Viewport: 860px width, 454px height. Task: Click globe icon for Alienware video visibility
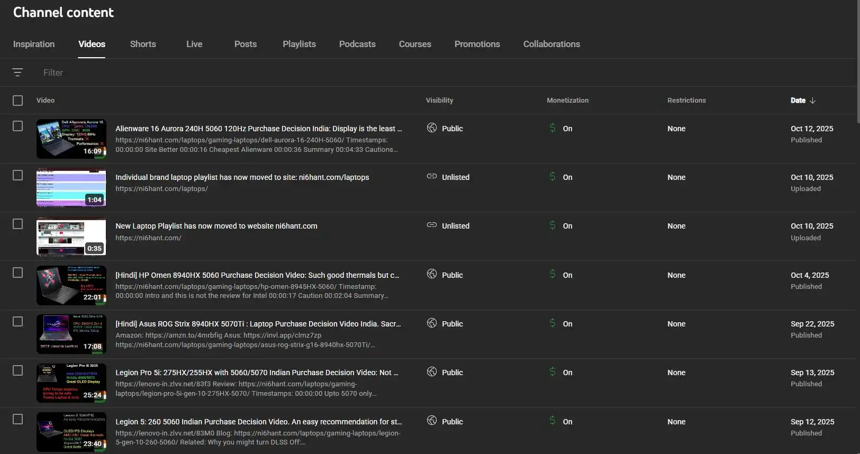(432, 128)
